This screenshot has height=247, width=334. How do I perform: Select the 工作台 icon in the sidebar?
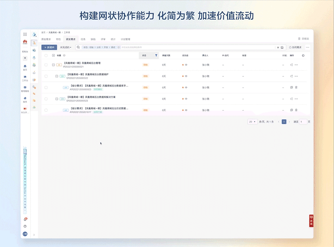25,78
